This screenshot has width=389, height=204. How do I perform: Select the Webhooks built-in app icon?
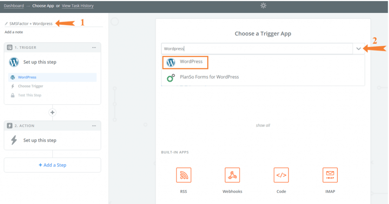pos(232,175)
